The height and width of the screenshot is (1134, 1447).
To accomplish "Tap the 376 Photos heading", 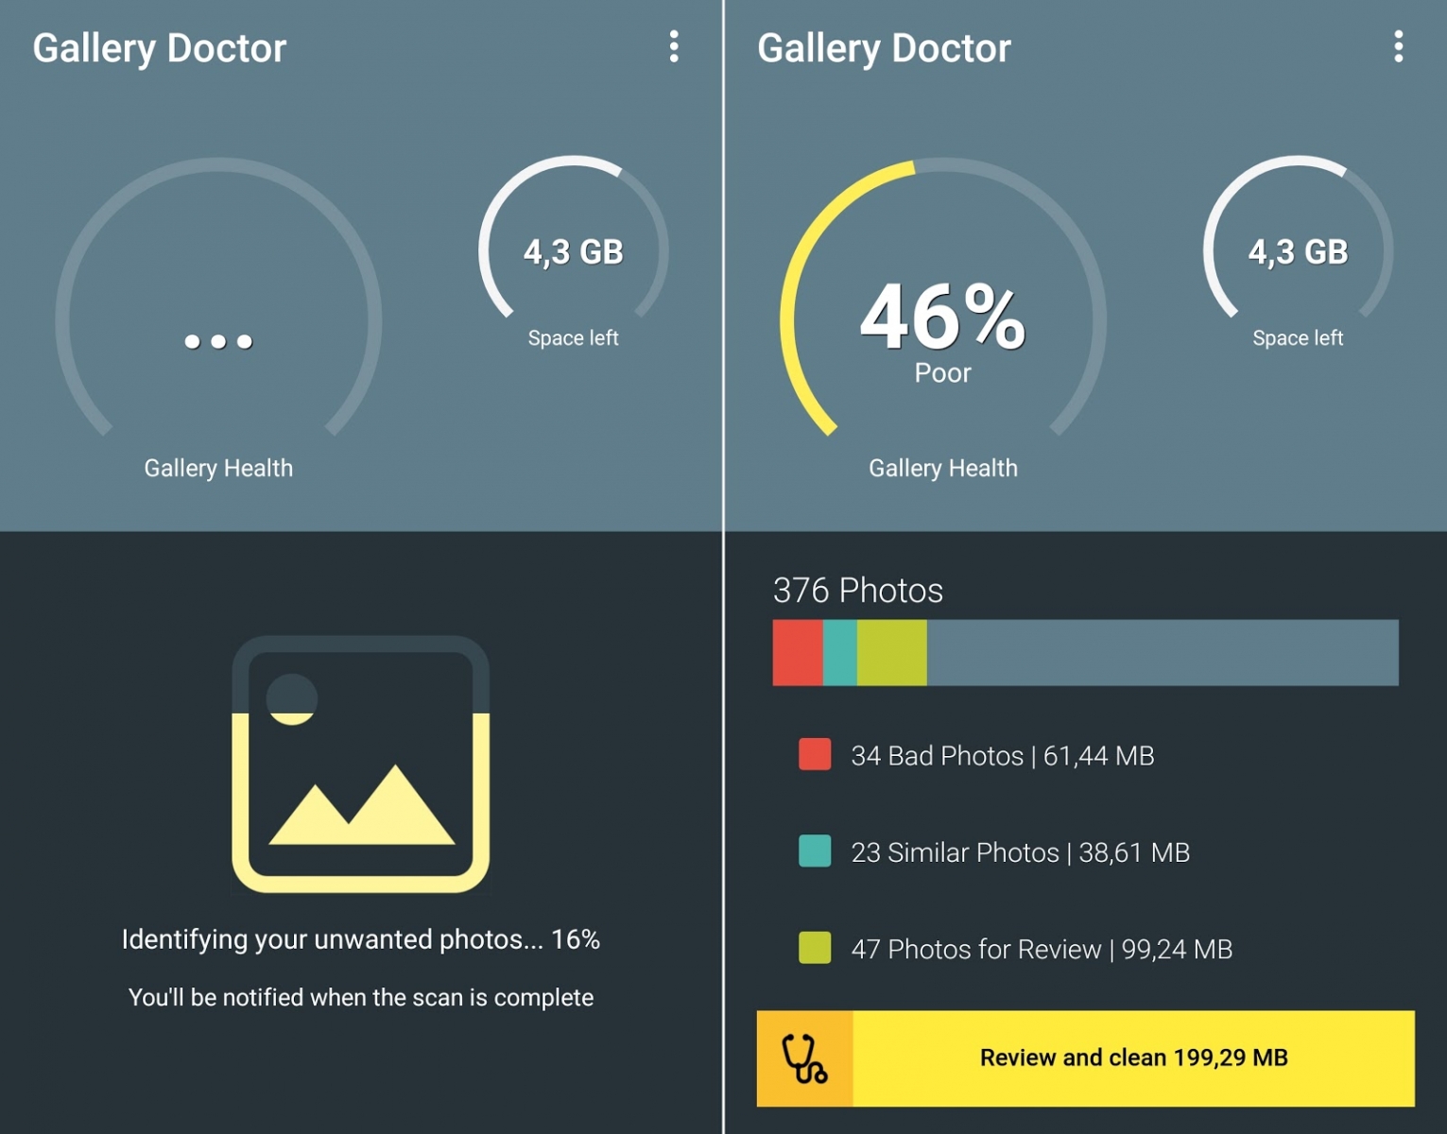I will coord(858,591).
